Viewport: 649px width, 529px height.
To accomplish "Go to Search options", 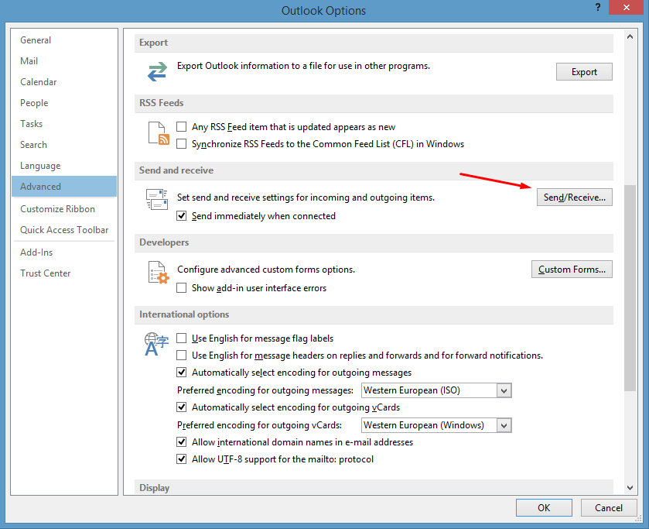I will tap(64, 145).
